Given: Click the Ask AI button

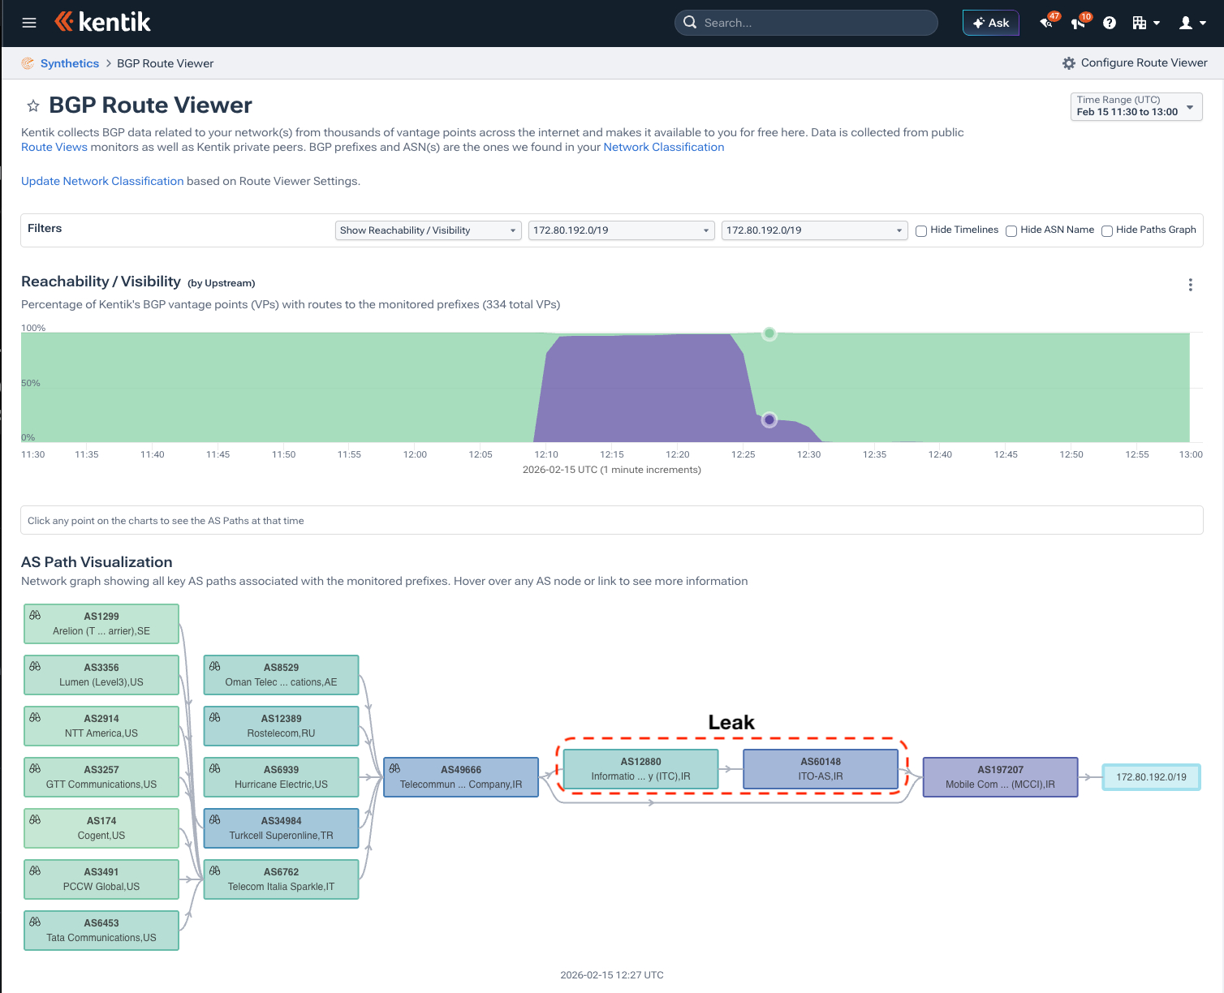Looking at the screenshot, I should 990,23.
